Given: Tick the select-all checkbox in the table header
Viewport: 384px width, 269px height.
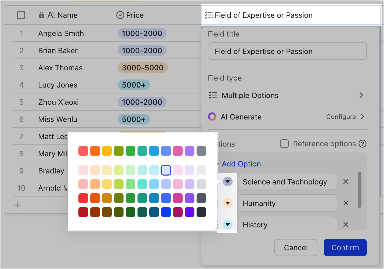Looking at the screenshot, I should tap(21, 15).
